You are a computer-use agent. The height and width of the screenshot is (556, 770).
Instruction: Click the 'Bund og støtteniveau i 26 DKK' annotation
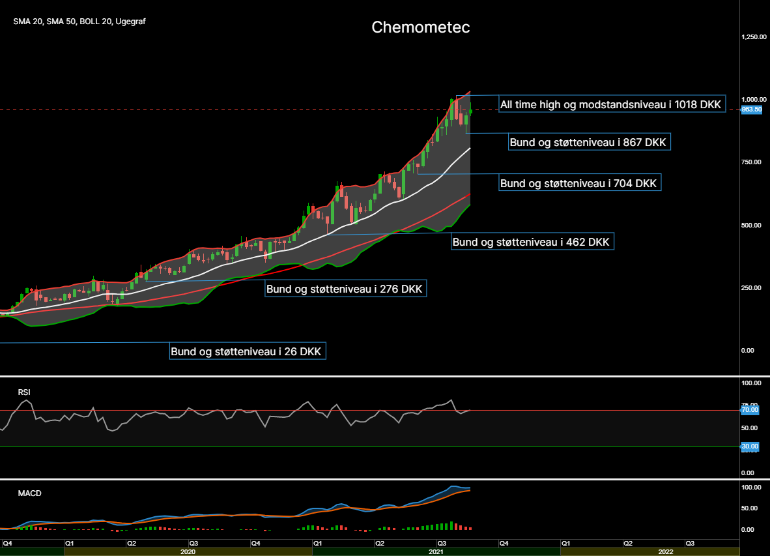coord(248,351)
